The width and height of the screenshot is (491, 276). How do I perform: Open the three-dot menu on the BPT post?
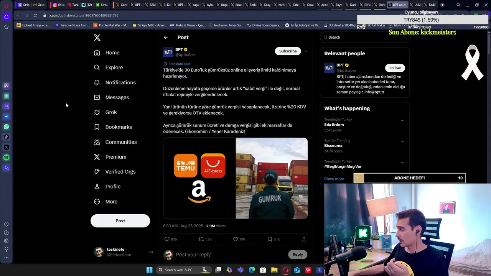305,51
